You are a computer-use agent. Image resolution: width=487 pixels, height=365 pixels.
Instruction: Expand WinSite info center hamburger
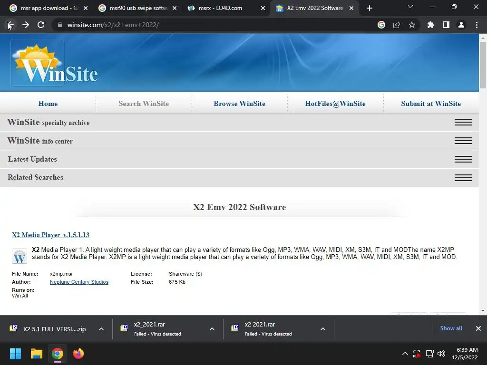point(463,141)
